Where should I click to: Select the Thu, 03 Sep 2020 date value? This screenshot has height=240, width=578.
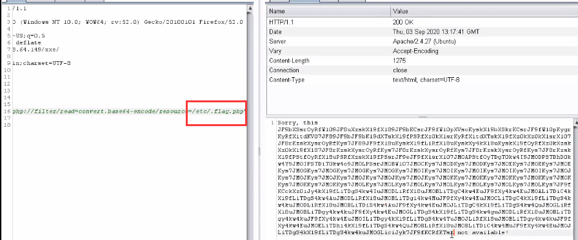pos(484,32)
